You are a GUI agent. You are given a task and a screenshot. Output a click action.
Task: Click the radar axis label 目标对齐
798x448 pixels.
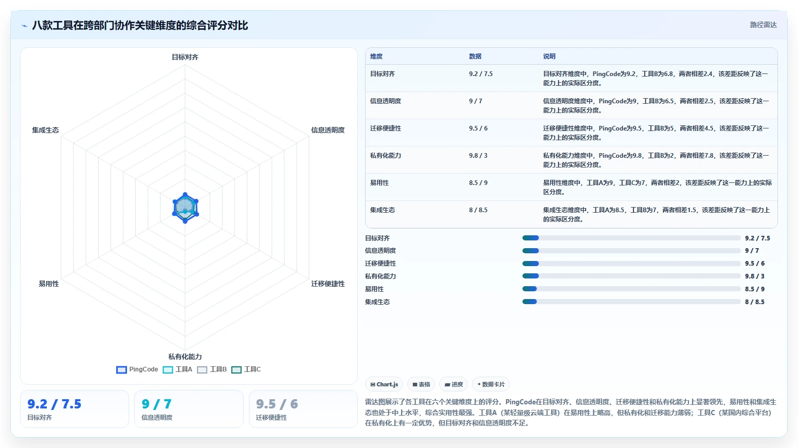click(185, 57)
